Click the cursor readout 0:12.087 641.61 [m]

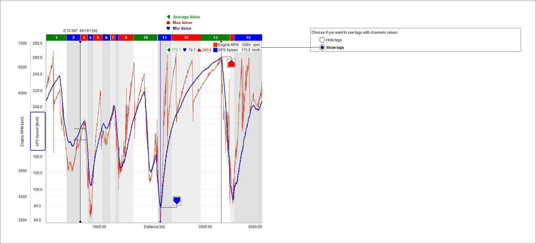point(80,31)
